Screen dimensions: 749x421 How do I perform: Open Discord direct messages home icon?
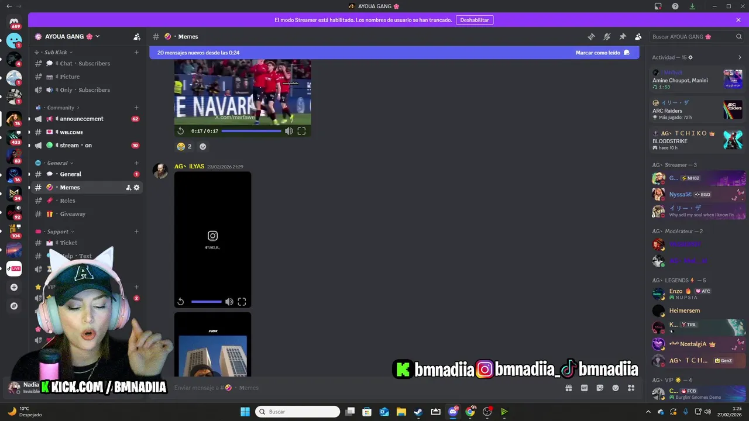point(14,22)
